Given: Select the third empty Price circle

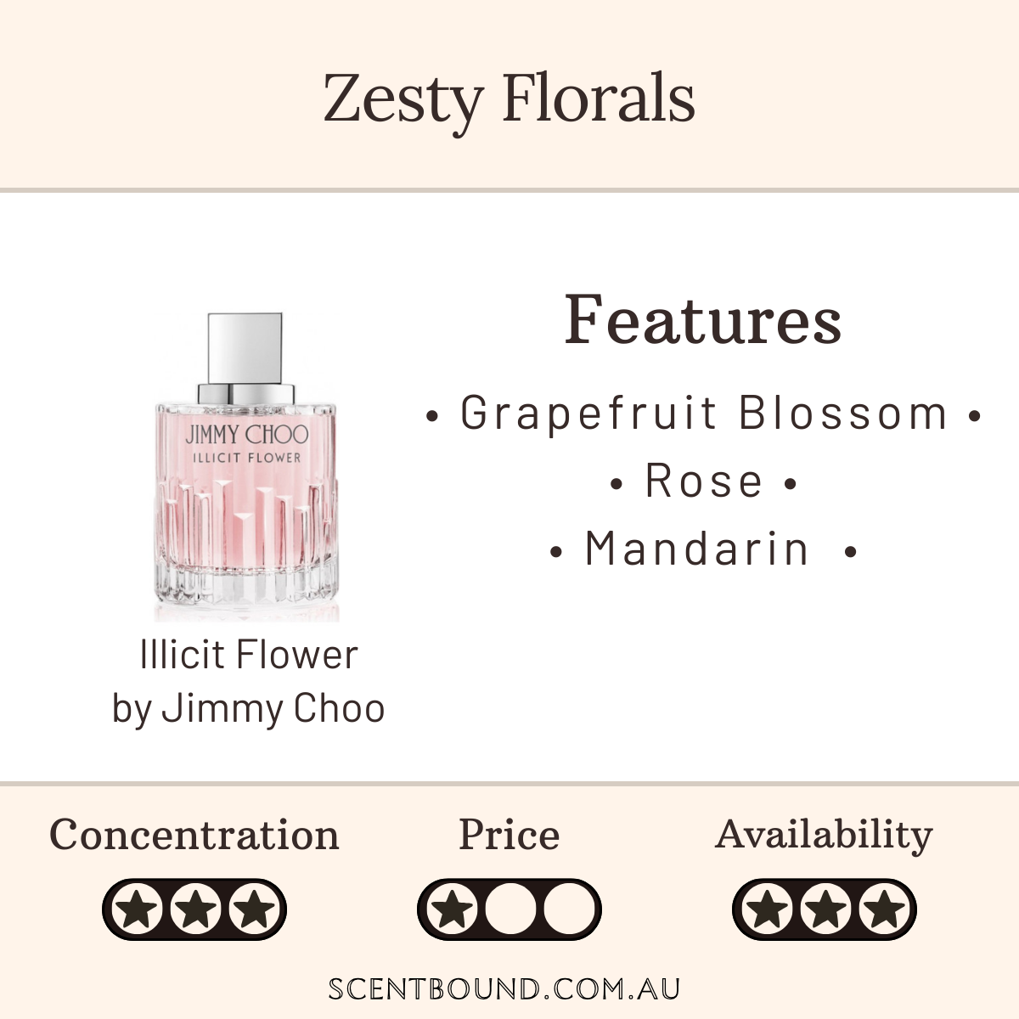Looking at the screenshot, I should click(x=566, y=910).
